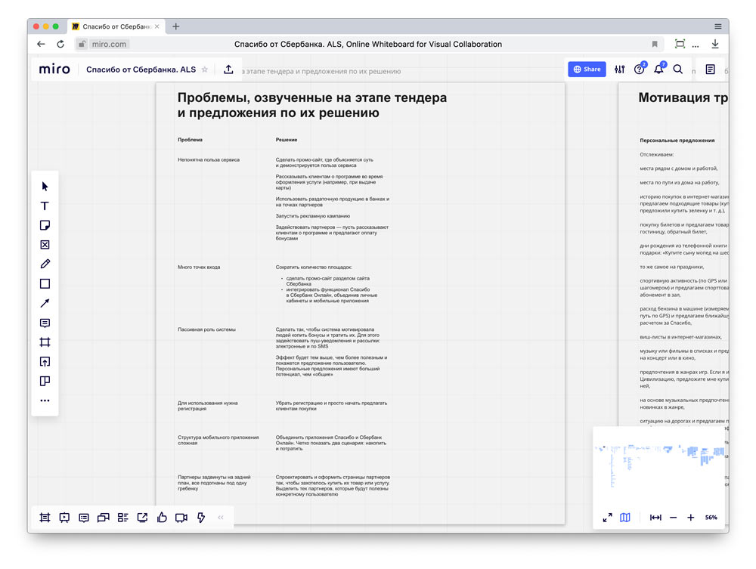The image size is (756, 569).
Task: Open the board settings sliders menu
Action: coord(619,69)
